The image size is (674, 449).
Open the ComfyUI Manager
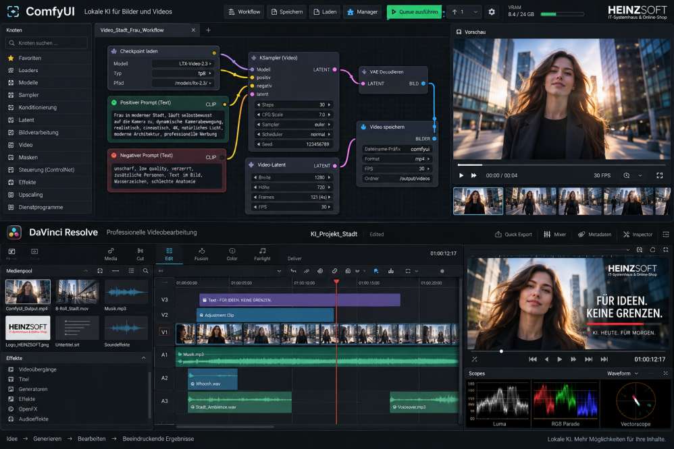(x=363, y=12)
